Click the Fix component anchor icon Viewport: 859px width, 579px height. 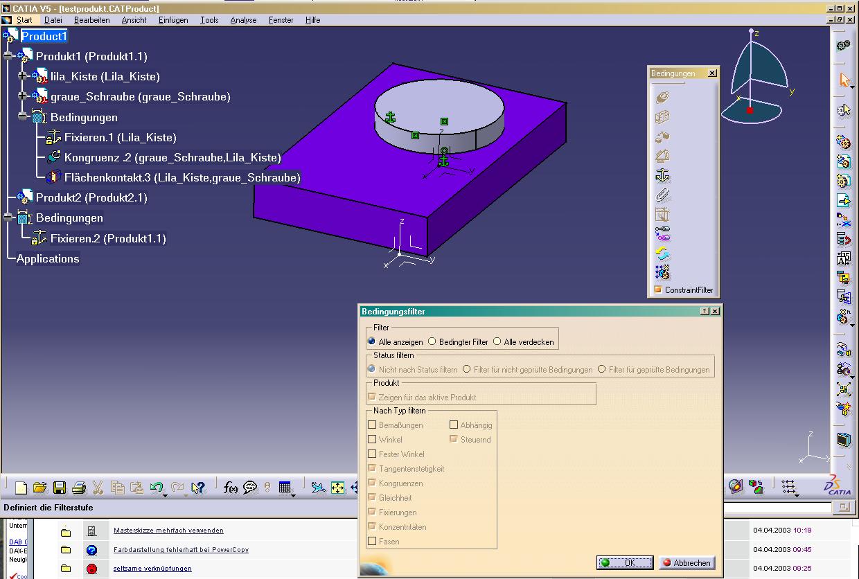662,176
